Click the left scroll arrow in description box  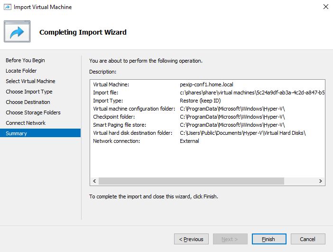point(94,181)
